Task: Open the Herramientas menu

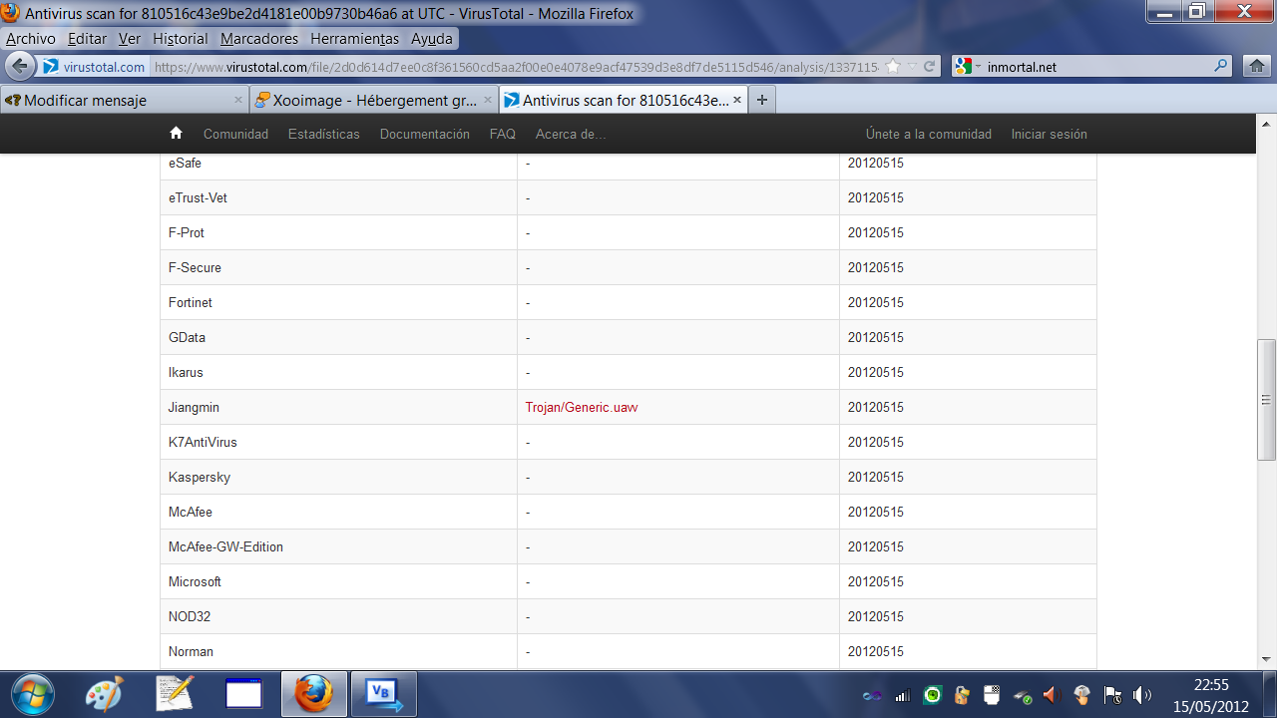Action: [354, 39]
